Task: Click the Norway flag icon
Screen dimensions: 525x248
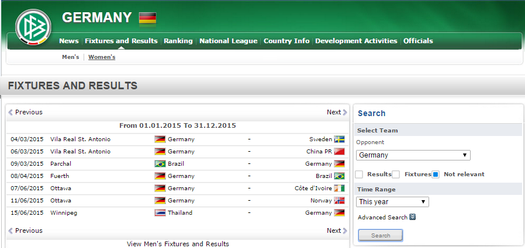Action: click(x=339, y=201)
